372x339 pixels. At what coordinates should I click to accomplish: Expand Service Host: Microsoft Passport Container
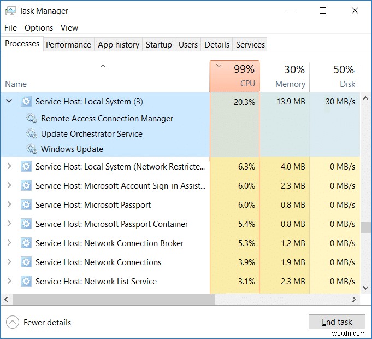[9, 223]
